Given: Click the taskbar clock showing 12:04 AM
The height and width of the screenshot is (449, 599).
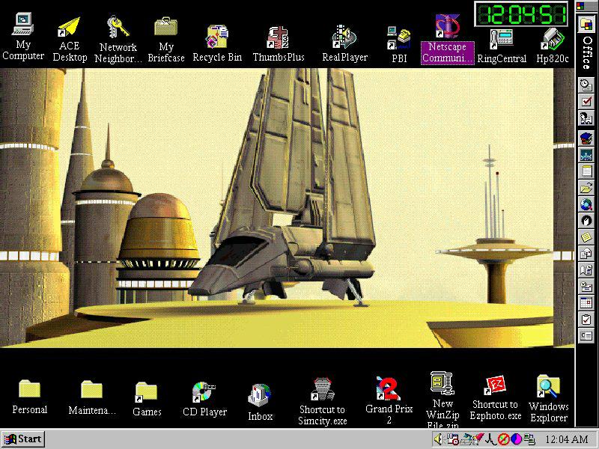Looking at the screenshot, I should pyautogui.click(x=567, y=439).
